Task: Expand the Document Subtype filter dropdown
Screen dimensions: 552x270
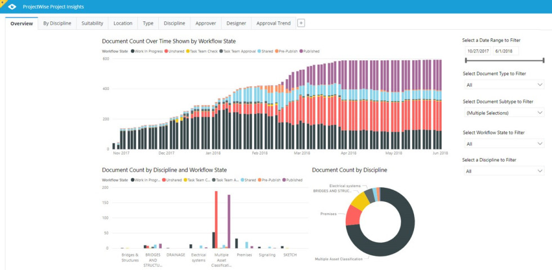Action: tap(504, 113)
